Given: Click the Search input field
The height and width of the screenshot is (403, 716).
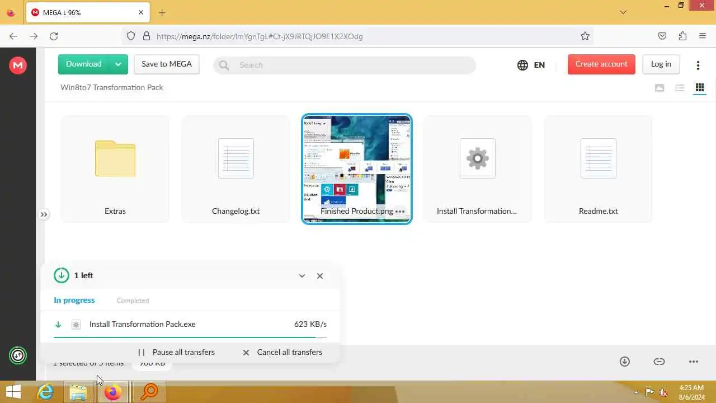Looking at the screenshot, I should click(344, 65).
